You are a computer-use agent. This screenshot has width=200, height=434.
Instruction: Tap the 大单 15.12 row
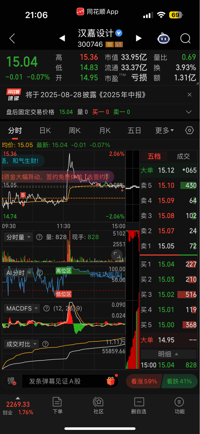click(x=169, y=170)
